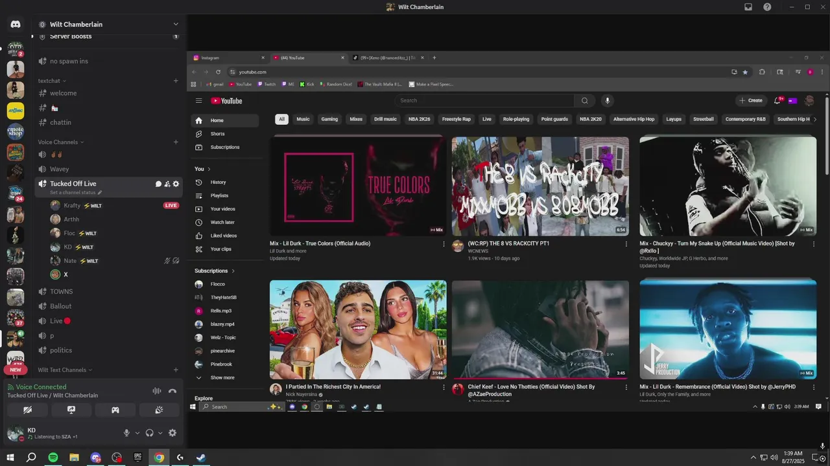Open YouTube History in sidebar
The height and width of the screenshot is (466, 830).
click(x=224, y=183)
